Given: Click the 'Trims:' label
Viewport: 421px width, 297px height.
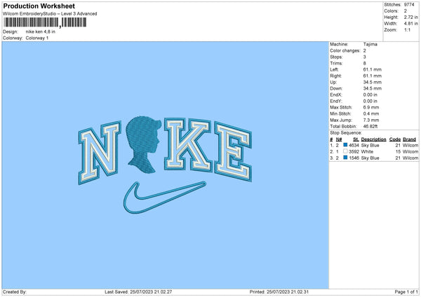Looking at the screenshot, I should [x=336, y=63].
